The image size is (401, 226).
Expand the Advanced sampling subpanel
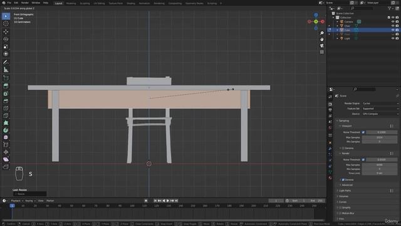point(346,185)
